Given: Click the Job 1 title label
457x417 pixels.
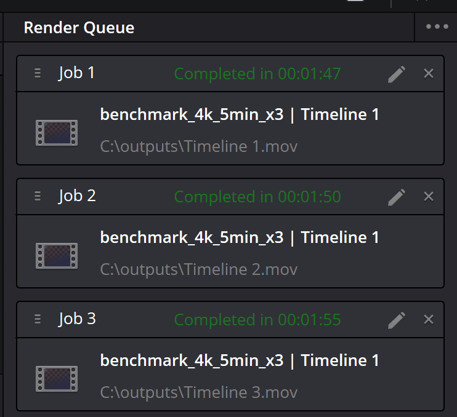Looking at the screenshot, I should click(76, 73).
